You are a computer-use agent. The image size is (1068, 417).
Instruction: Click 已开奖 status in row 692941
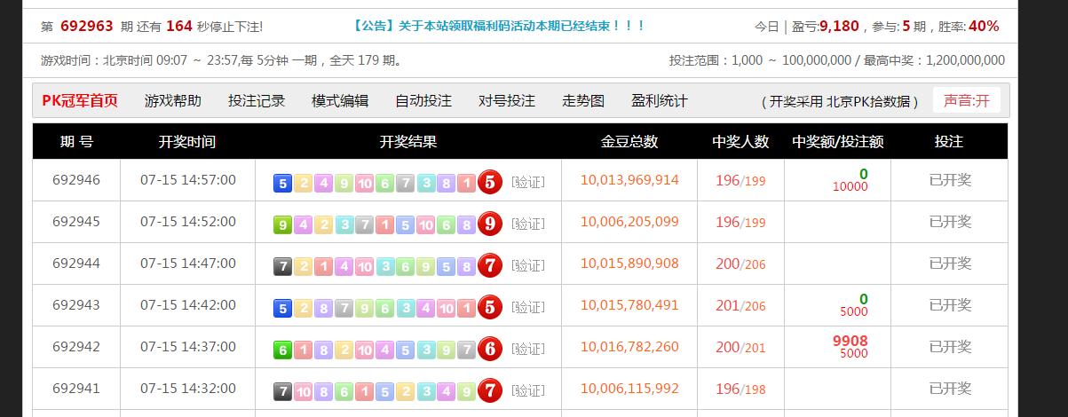950,388
